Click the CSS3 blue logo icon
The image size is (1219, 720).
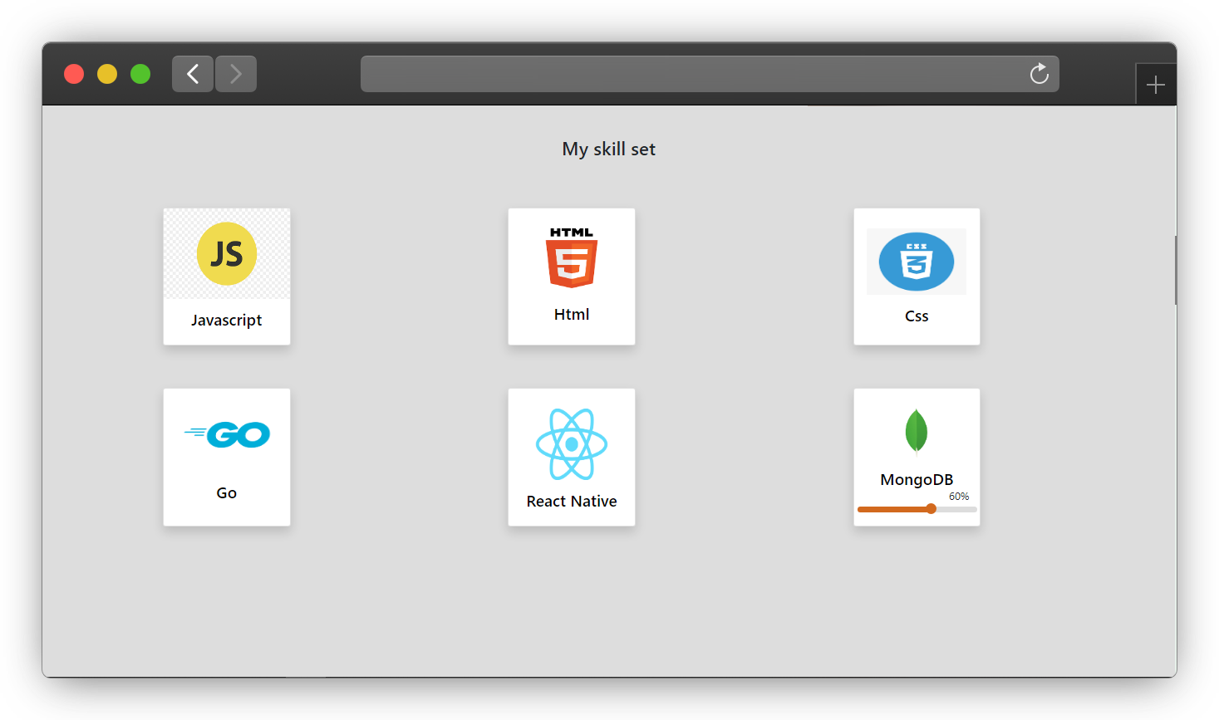coord(917,262)
